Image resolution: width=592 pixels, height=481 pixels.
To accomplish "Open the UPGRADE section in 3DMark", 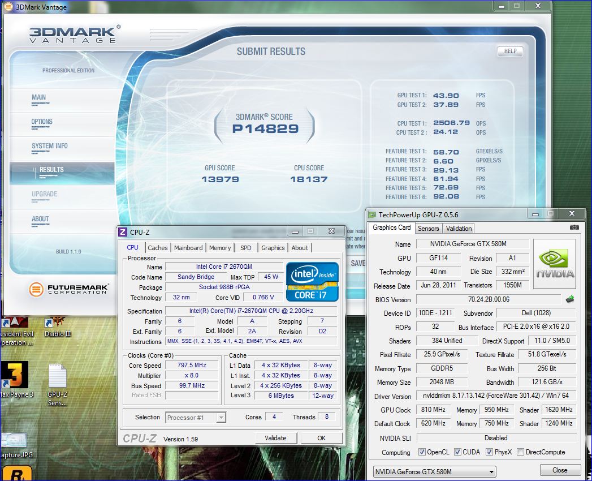I will coord(45,194).
